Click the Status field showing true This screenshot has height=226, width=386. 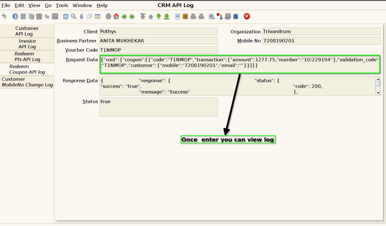[x=159, y=107]
